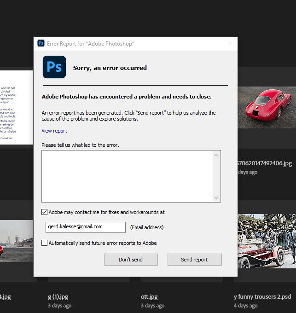Click the Don't send button

(x=131, y=260)
